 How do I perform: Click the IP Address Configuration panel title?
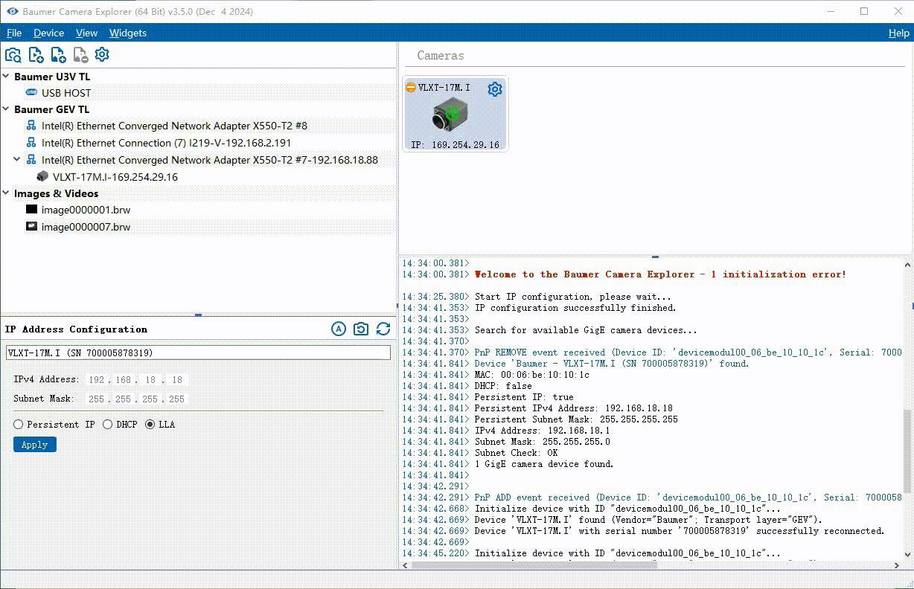point(76,329)
